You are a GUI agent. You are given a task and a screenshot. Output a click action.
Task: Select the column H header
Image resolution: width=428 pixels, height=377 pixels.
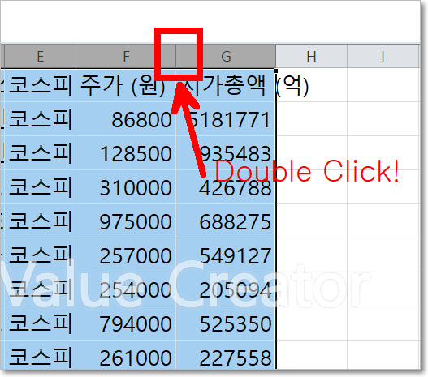click(311, 57)
